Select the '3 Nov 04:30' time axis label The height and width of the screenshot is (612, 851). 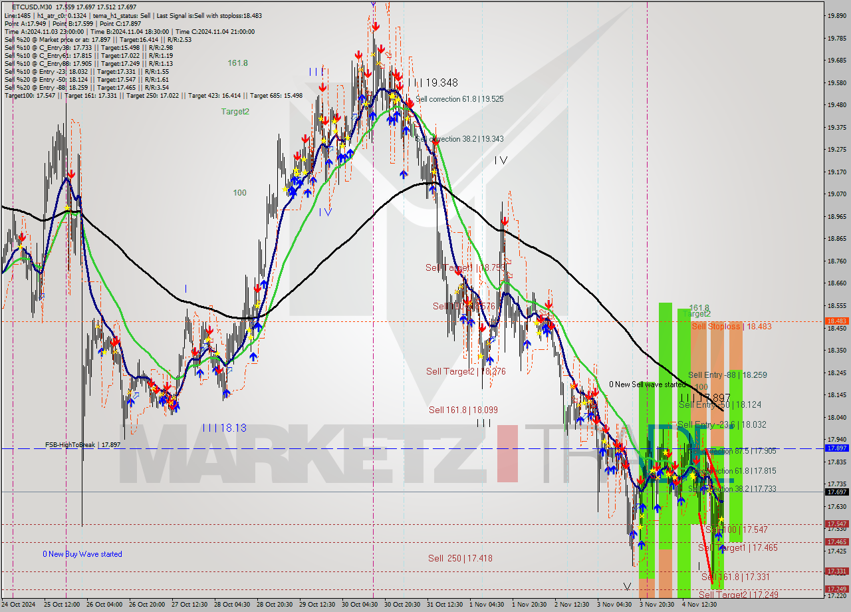tap(615, 605)
